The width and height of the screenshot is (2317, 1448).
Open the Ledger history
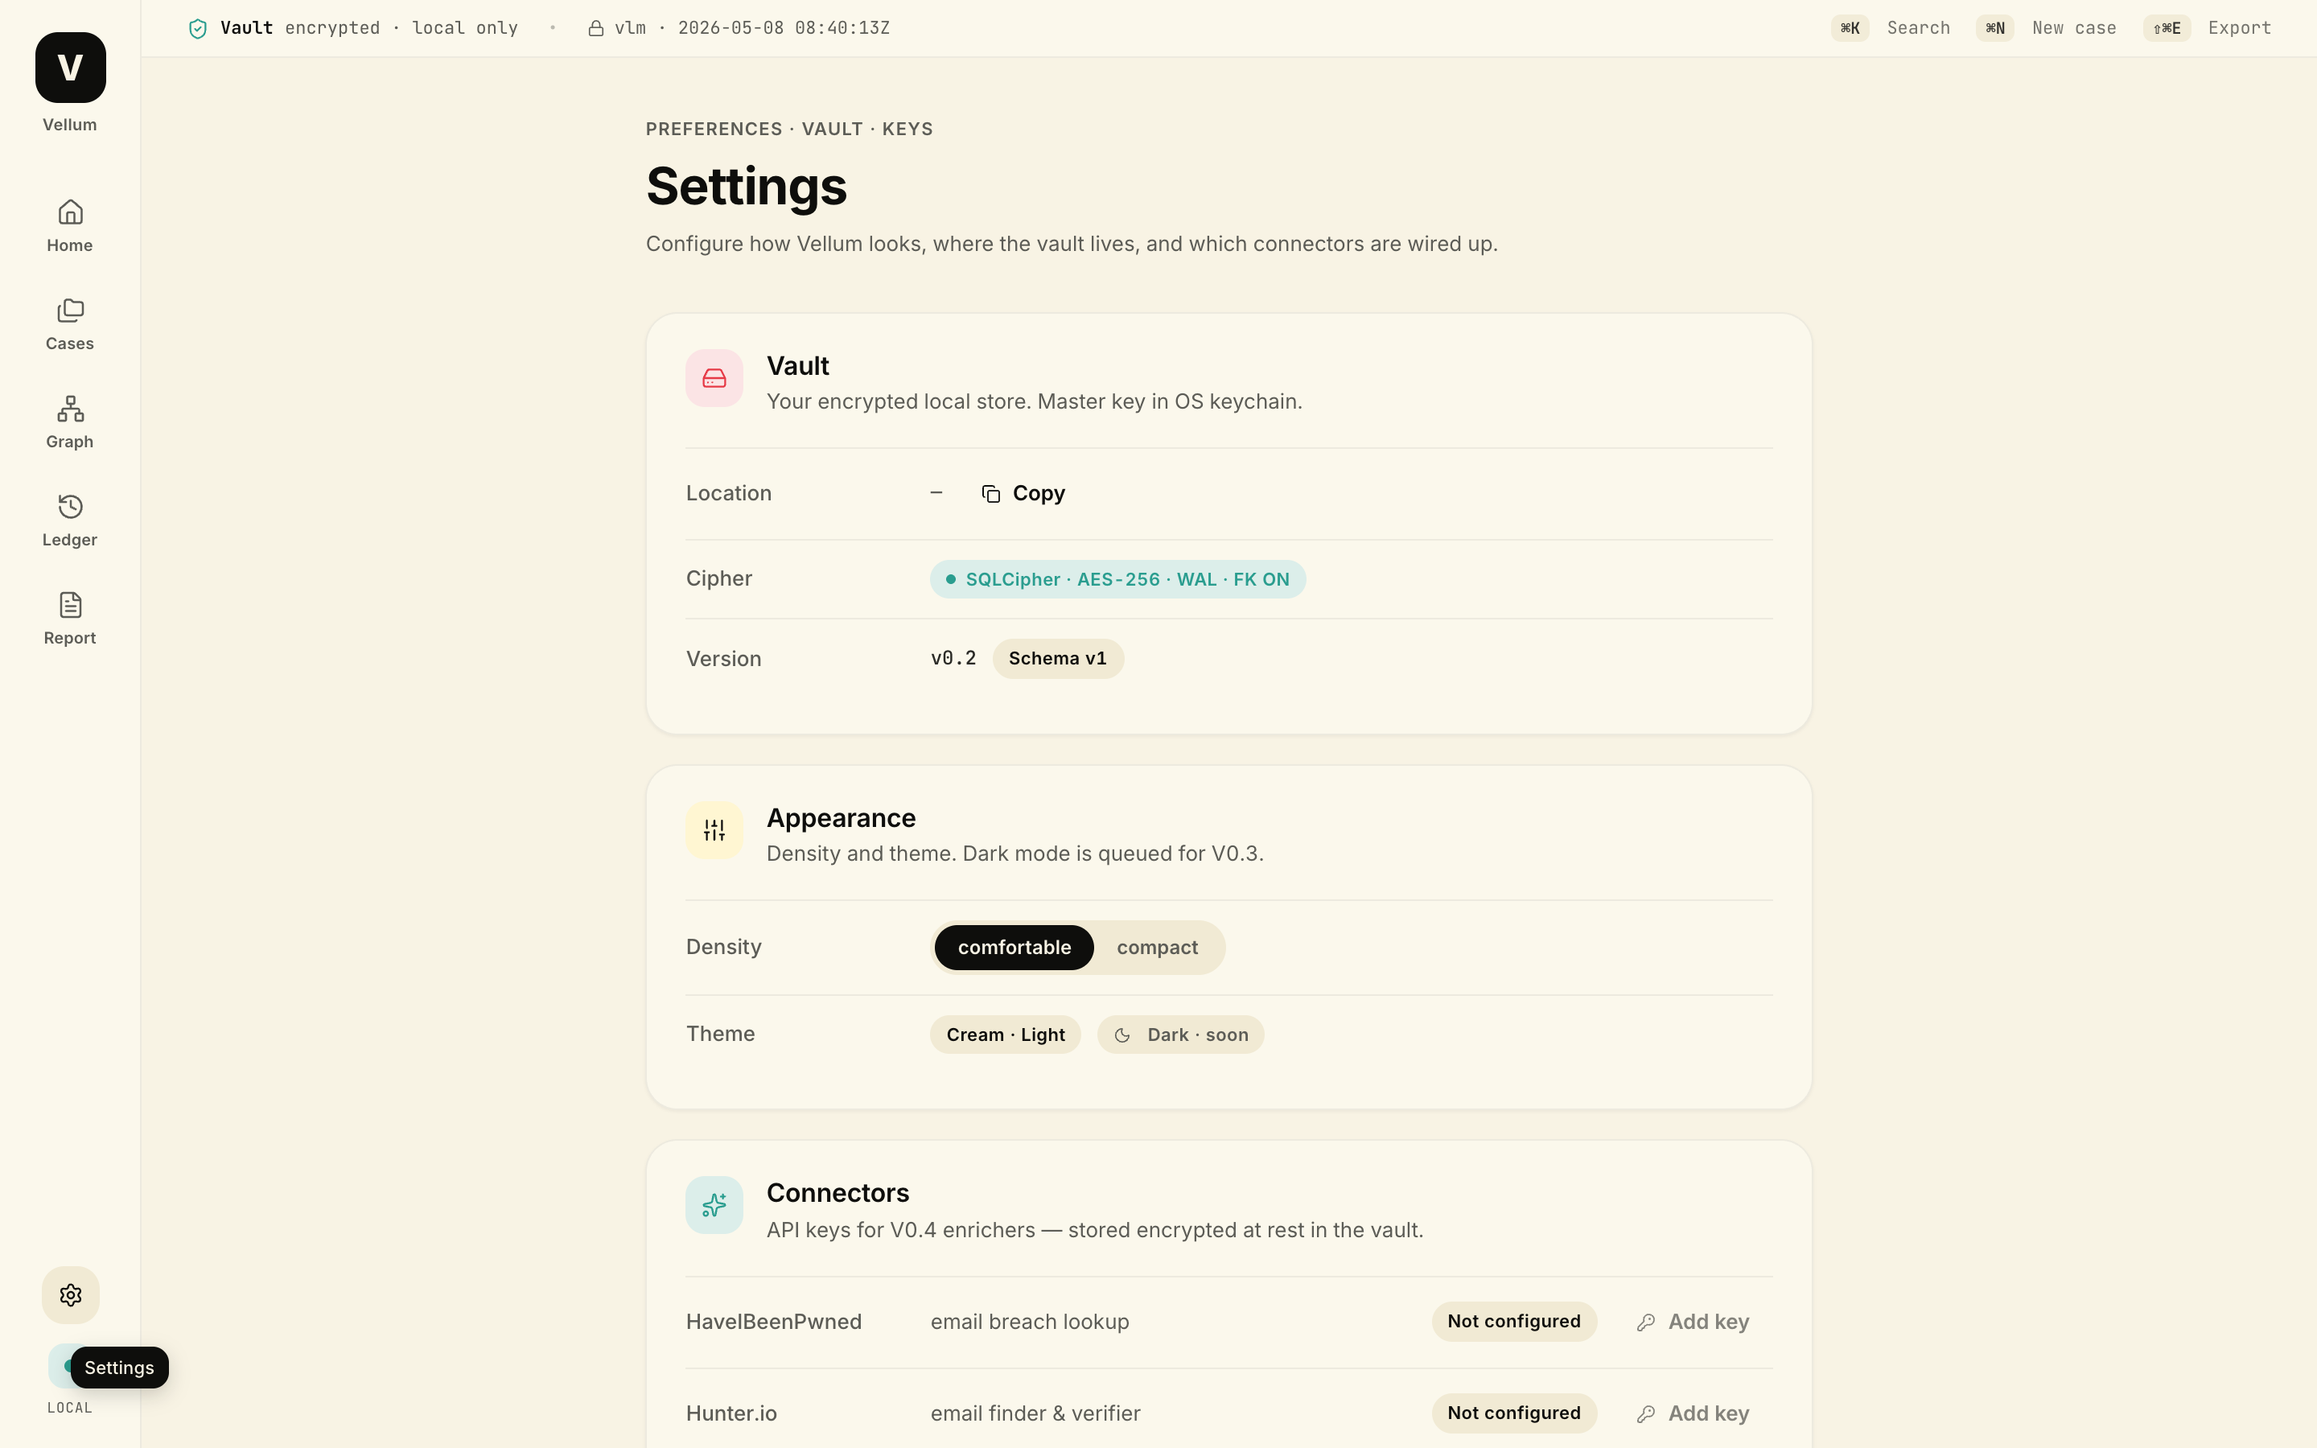point(70,520)
